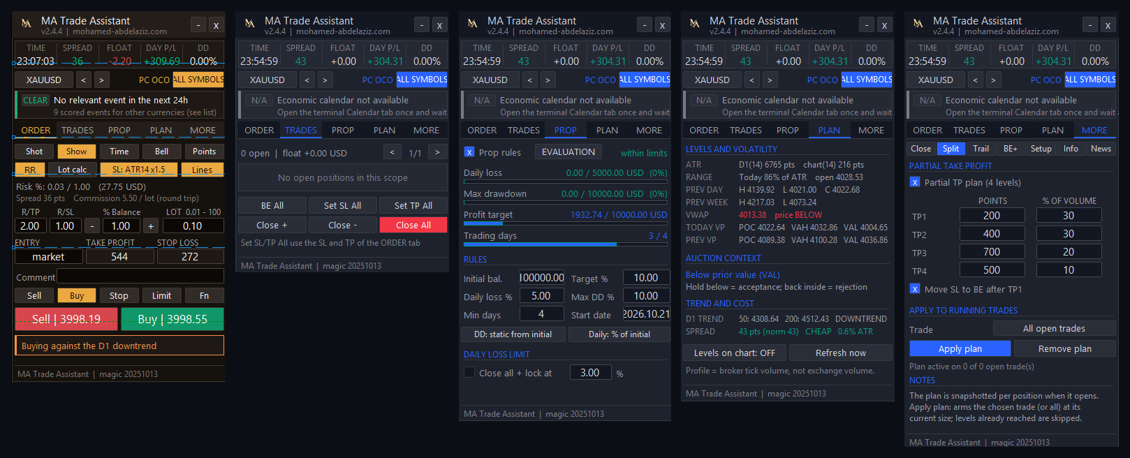Show previous position page beside 1/1

coord(392,152)
